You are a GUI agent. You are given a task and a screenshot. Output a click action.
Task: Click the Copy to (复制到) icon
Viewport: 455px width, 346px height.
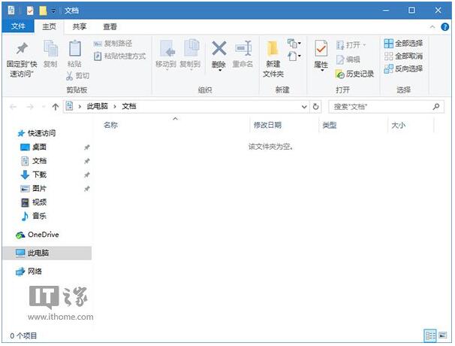pyautogui.click(x=191, y=48)
